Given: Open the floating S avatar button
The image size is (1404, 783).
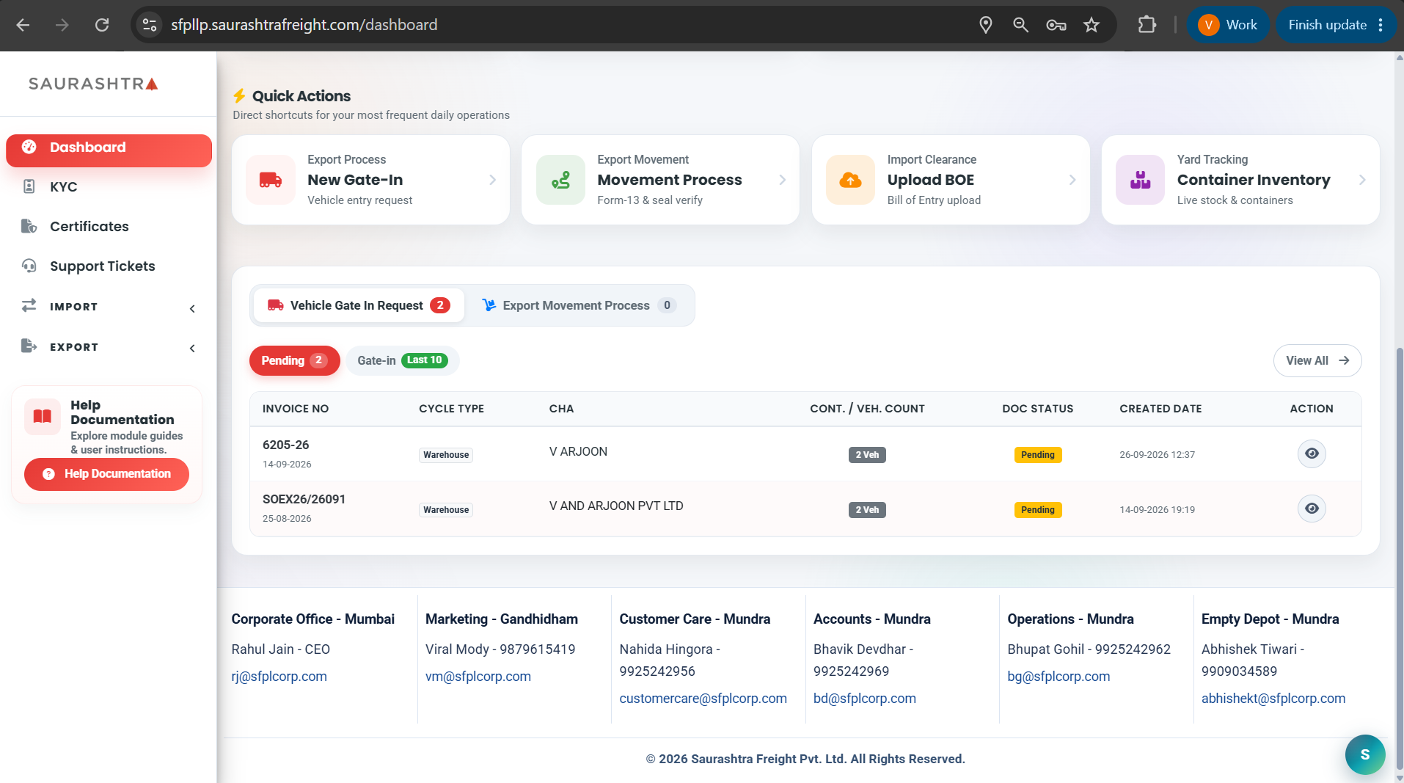Looking at the screenshot, I should (x=1365, y=754).
